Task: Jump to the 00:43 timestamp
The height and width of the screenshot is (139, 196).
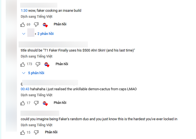Action: tap(25, 89)
